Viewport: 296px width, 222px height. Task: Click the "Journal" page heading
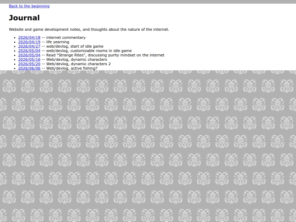(x=24, y=18)
